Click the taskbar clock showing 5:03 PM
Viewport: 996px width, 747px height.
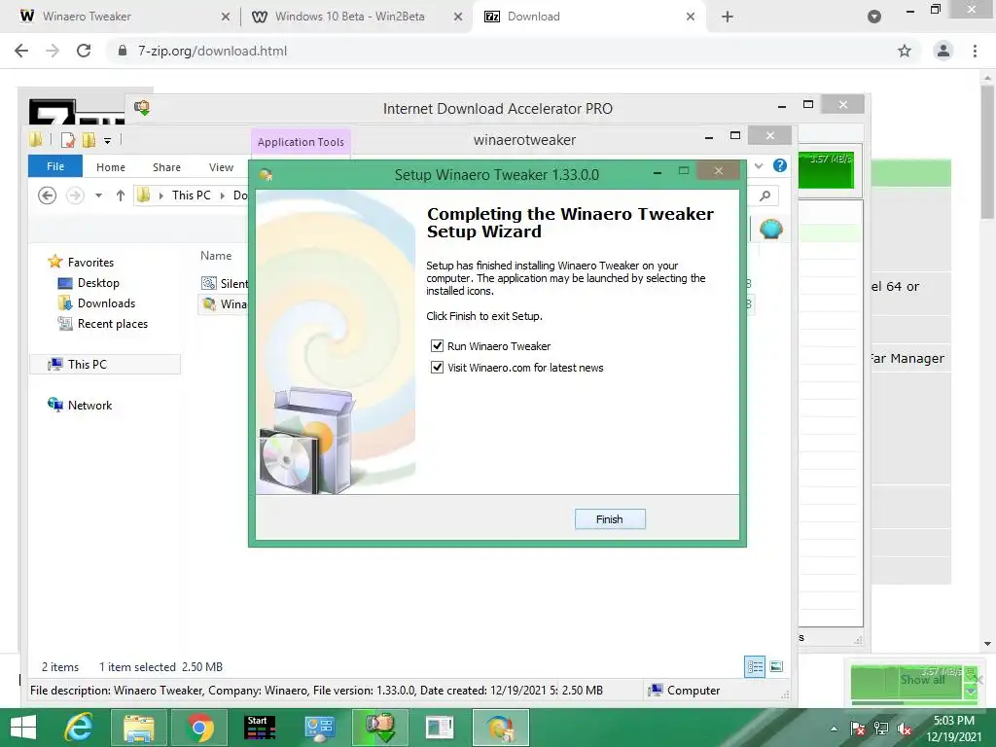pyautogui.click(x=953, y=721)
